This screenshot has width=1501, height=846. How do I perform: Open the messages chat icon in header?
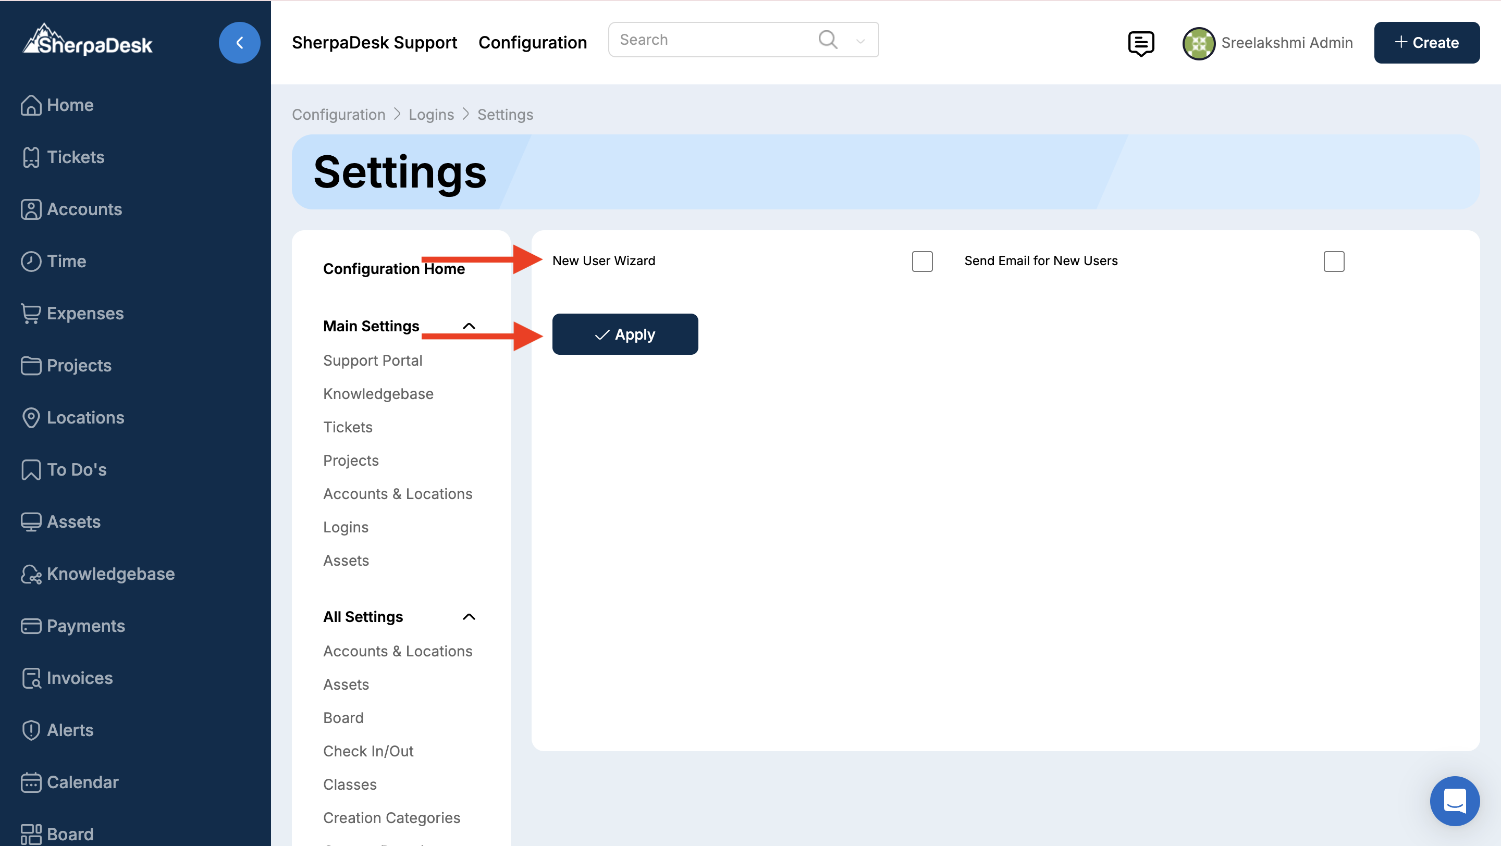[x=1140, y=43]
